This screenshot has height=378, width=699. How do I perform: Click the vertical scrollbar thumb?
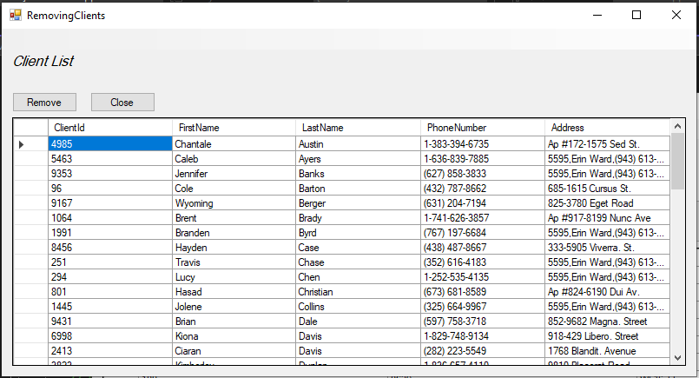(x=677, y=161)
